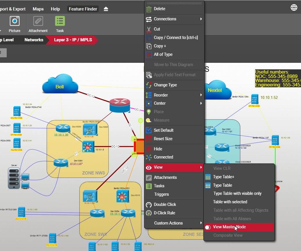Toggle View Master Node switch

(x=208, y=227)
